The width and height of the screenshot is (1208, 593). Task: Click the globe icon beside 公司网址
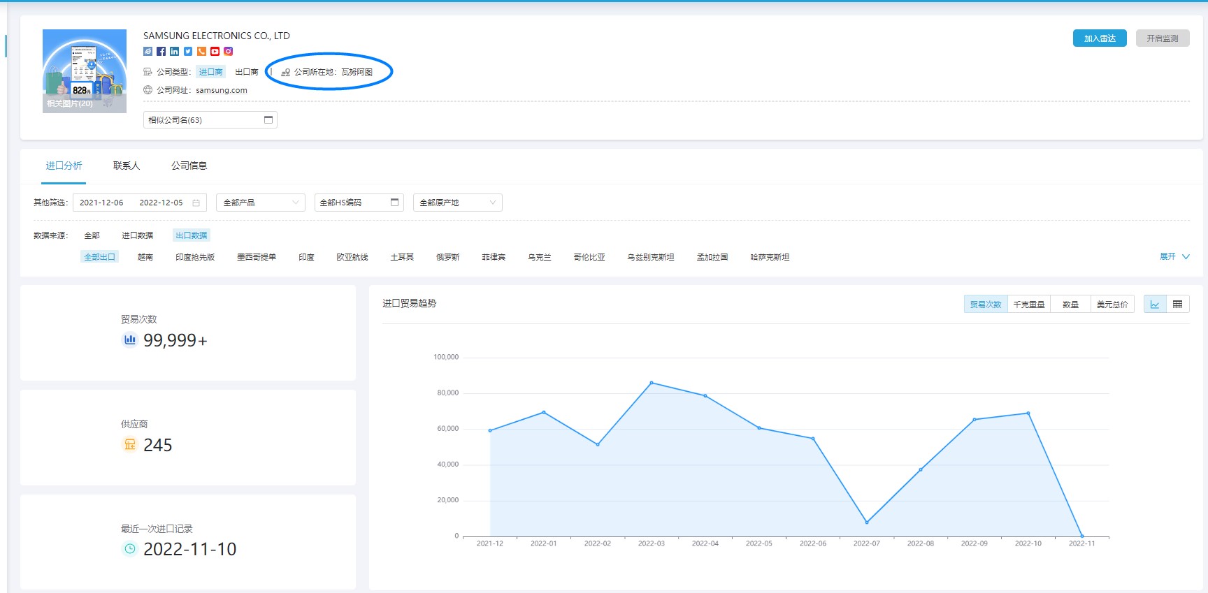(148, 90)
